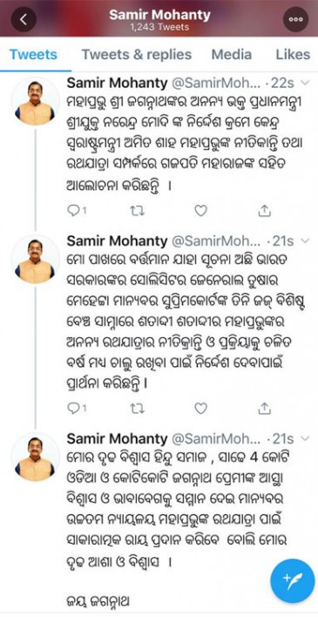Reply to the first tweet

pyautogui.click(x=77, y=211)
